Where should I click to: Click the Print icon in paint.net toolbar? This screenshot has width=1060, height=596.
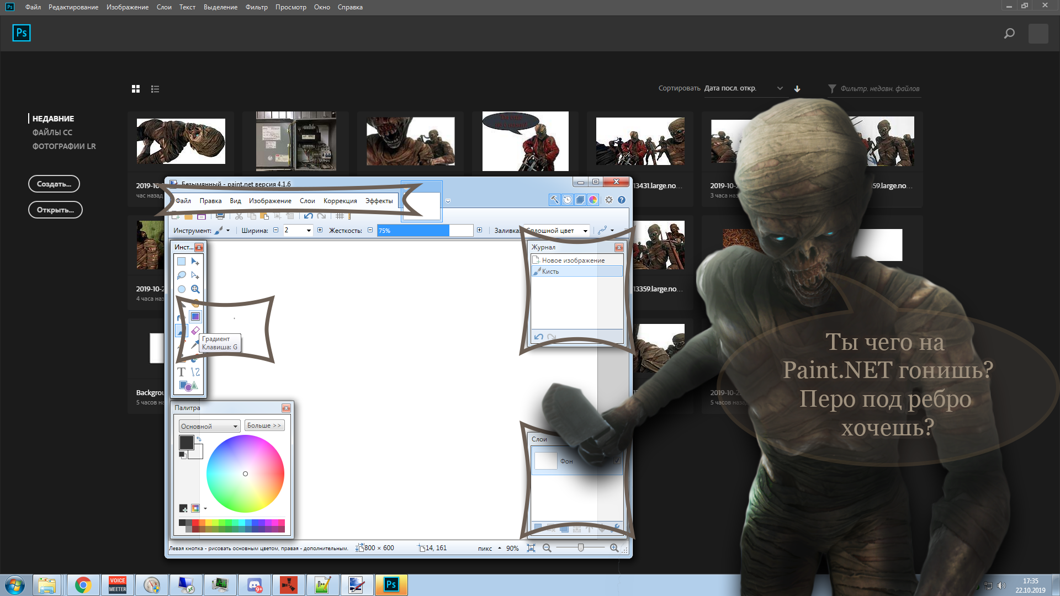(x=220, y=216)
